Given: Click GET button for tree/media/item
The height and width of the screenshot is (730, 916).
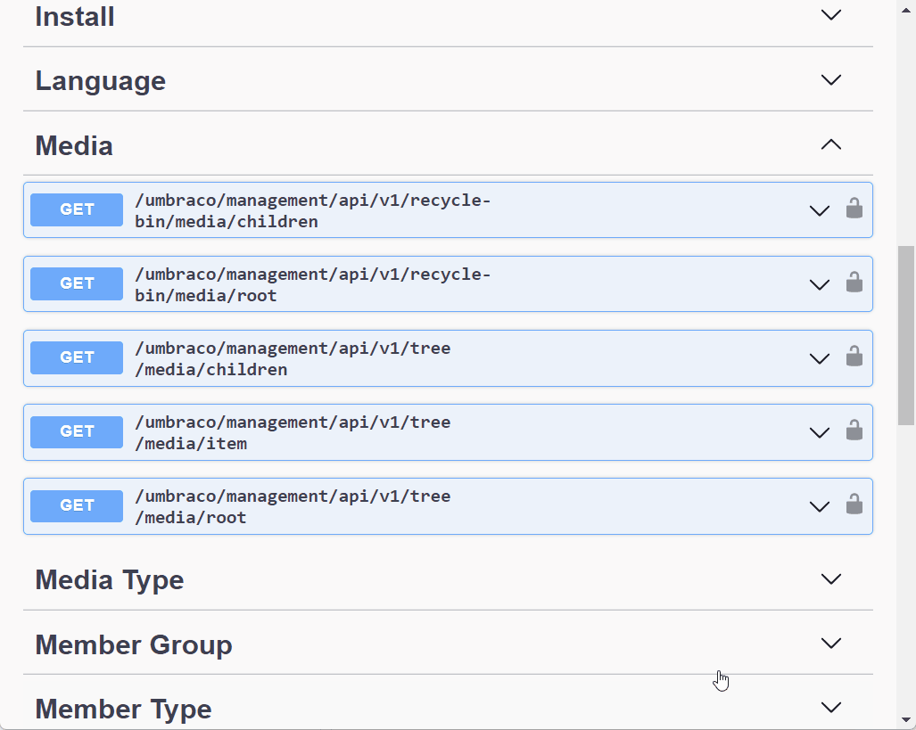Looking at the screenshot, I should pyautogui.click(x=77, y=432).
